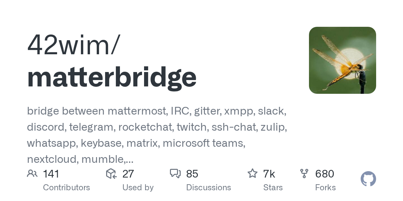Click the Used by package icon
This screenshot has height=201, width=403.
pyautogui.click(x=111, y=174)
